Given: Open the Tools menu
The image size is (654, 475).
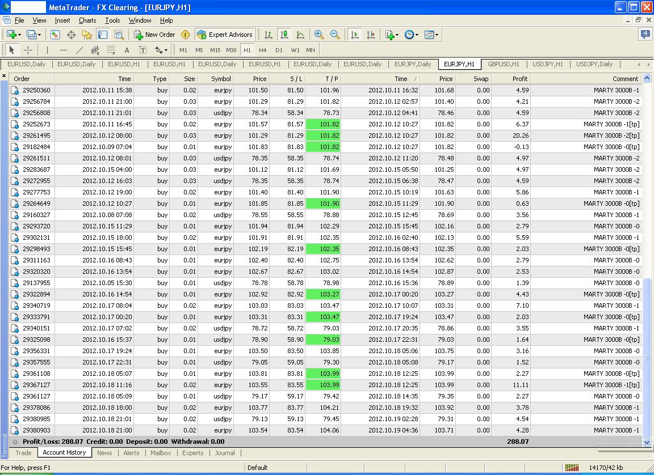Looking at the screenshot, I should pyautogui.click(x=112, y=20).
